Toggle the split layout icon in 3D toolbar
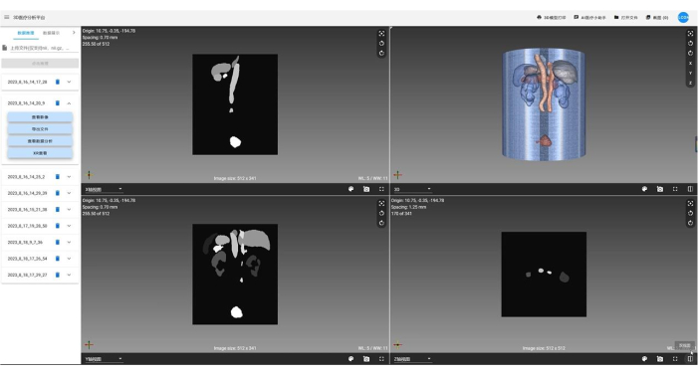 tap(690, 189)
